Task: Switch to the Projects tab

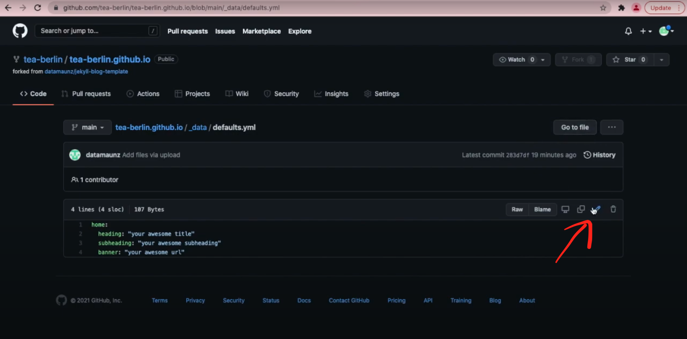Action: tap(192, 94)
